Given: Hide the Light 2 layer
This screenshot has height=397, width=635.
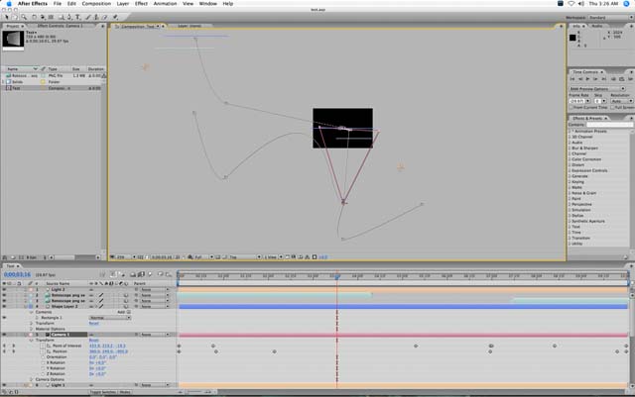Looking at the screenshot, I should pos(4,289).
